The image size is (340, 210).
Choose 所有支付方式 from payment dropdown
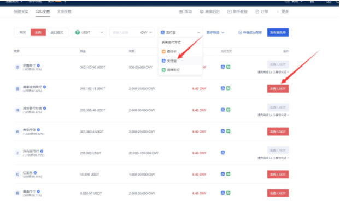pos(180,43)
